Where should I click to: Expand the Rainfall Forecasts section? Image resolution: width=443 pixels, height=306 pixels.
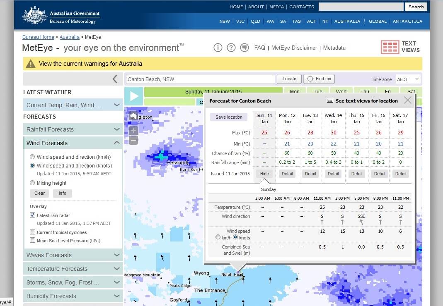click(73, 129)
